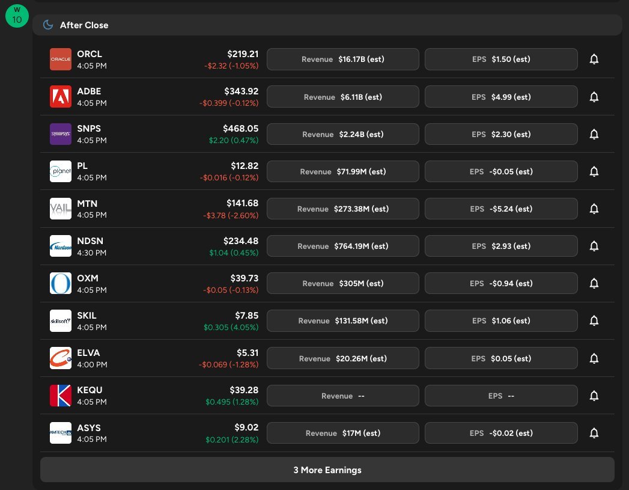Click the ORCL alert bell icon
The image size is (629, 490).
coord(594,60)
